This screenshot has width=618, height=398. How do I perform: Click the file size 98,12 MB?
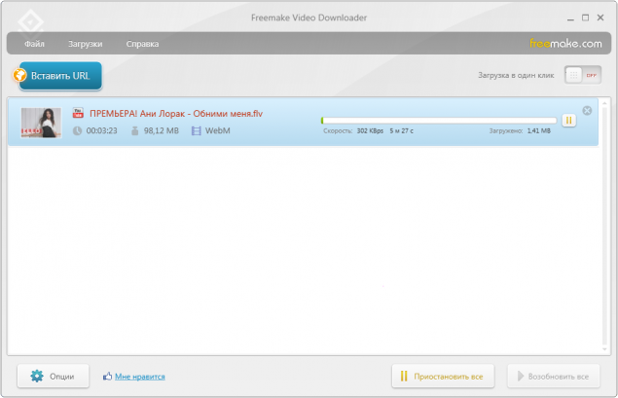click(162, 130)
